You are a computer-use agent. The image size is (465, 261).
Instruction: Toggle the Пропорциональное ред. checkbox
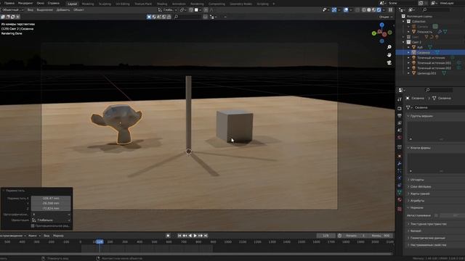33,225
